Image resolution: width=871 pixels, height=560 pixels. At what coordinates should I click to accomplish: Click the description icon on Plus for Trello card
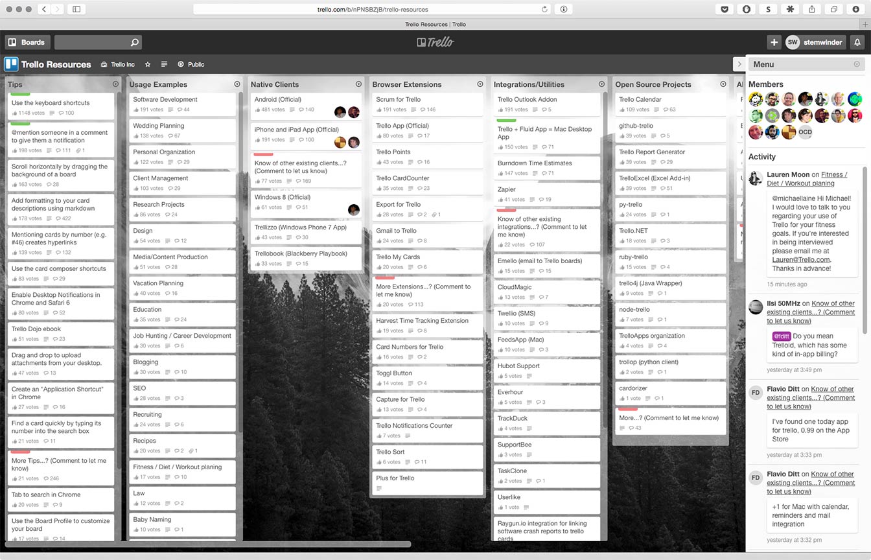(379, 488)
